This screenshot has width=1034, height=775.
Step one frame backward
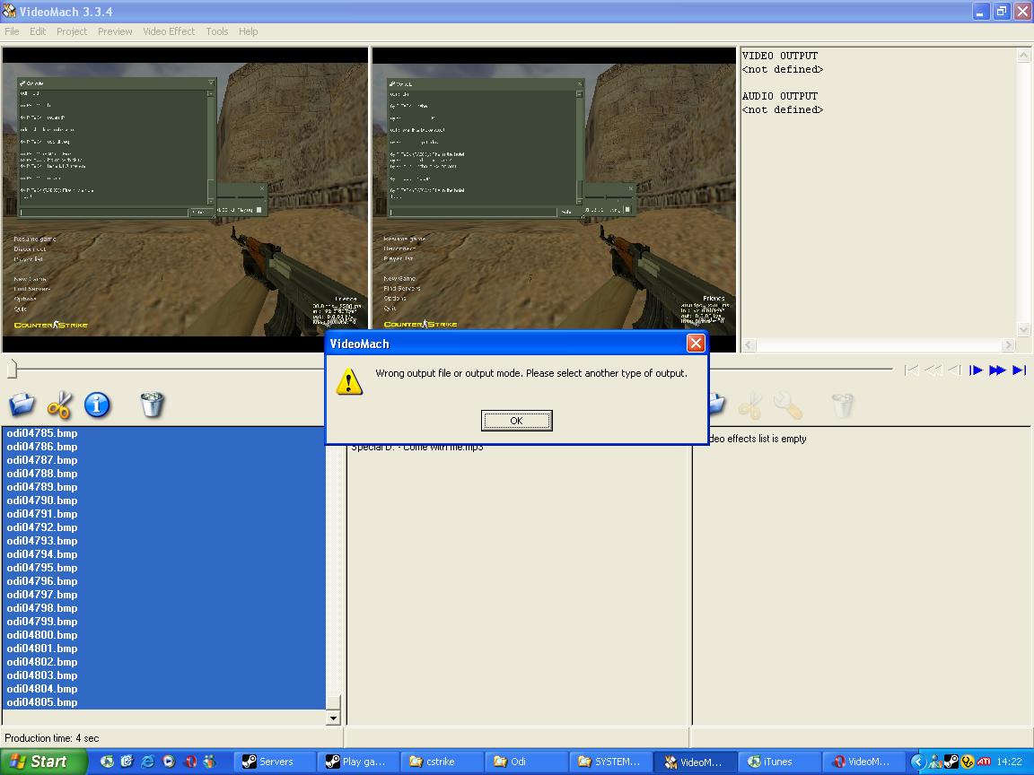point(954,370)
